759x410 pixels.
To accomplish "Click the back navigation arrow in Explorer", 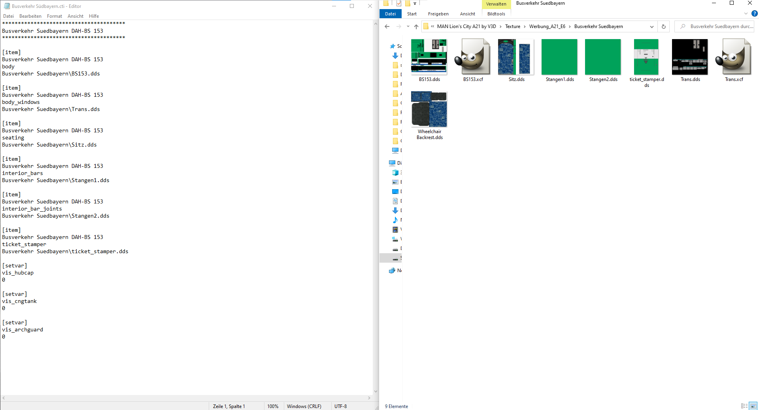I will 387,27.
